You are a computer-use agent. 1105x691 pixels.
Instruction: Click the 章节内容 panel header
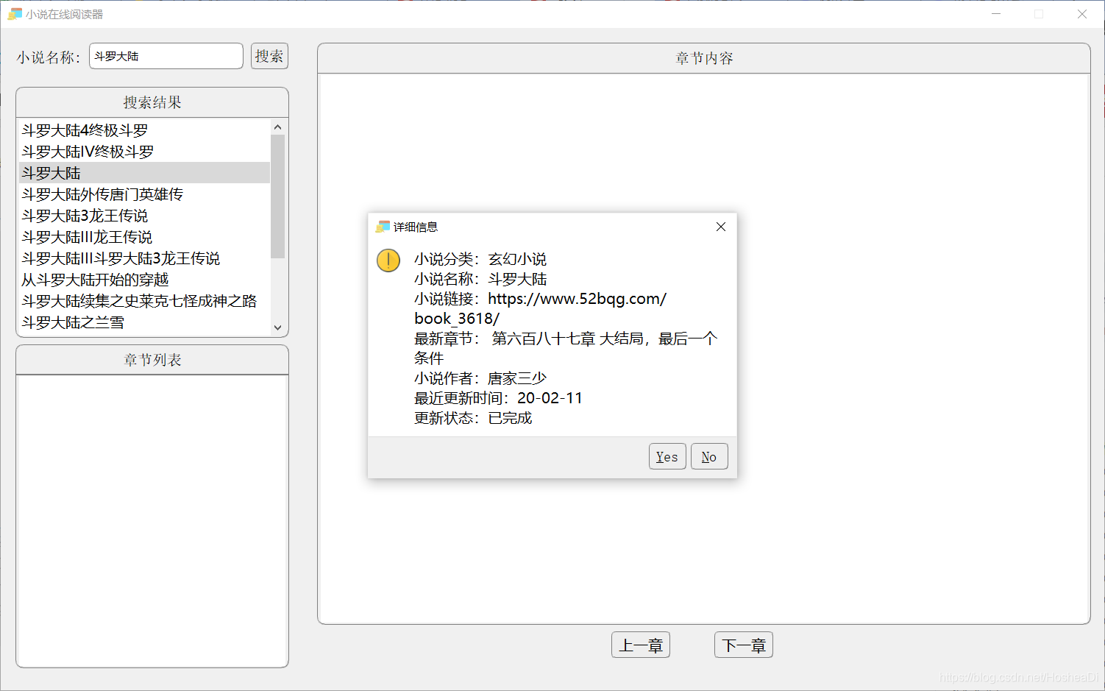703,58
